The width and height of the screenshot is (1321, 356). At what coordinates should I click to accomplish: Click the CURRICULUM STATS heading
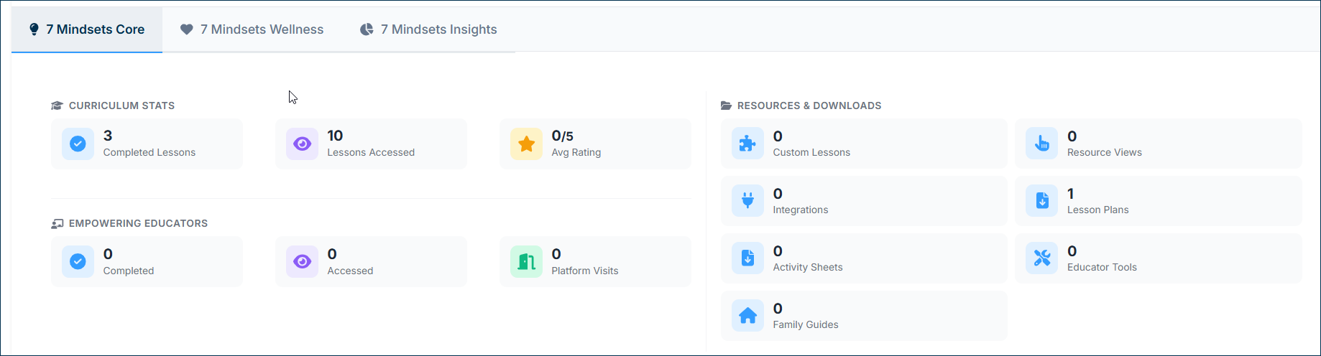pos(122,106)
